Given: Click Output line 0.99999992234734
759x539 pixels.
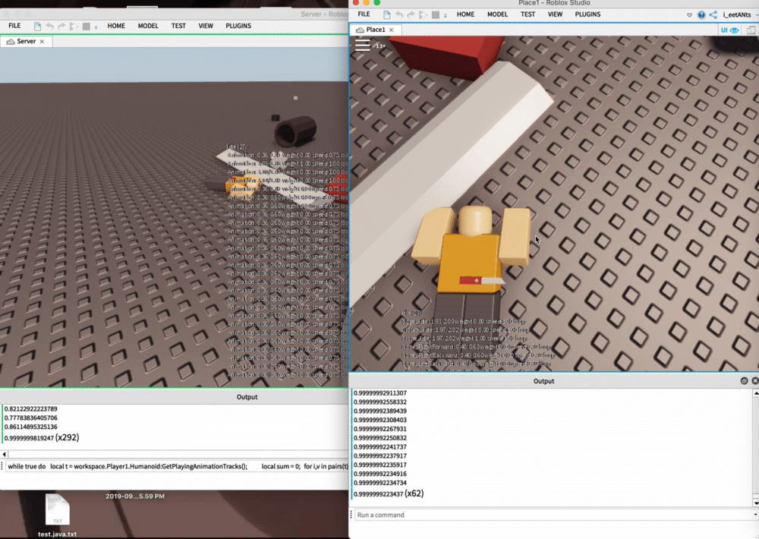Looking at the screenshot, I should (x=380, y=483).
